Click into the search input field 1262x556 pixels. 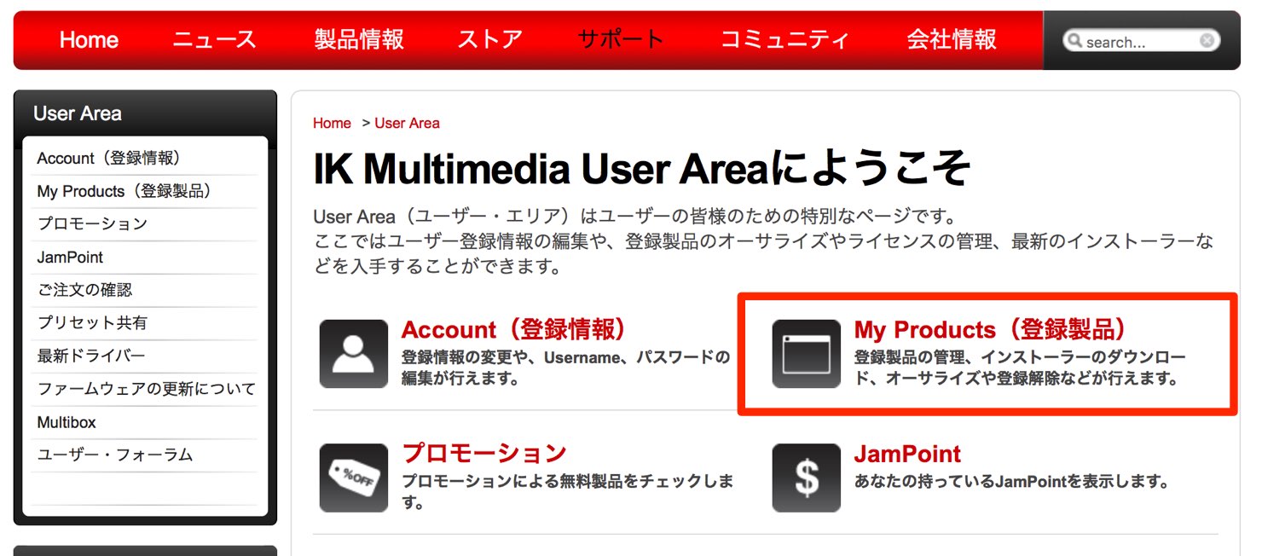point(1140,41)
